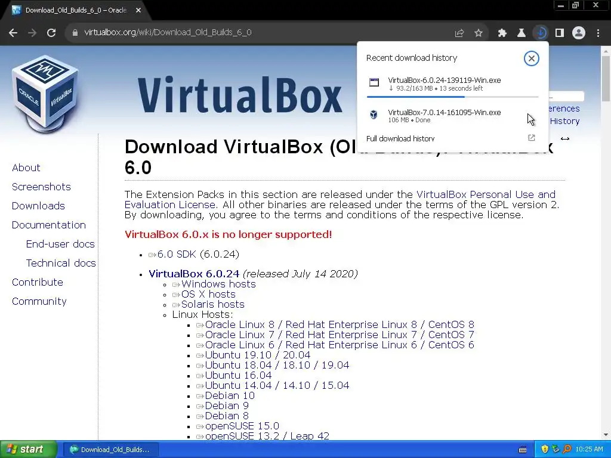Download Ubuntu 19.10 / 20.04 package
The image size is (611, 458).
[x=258, y=355]
